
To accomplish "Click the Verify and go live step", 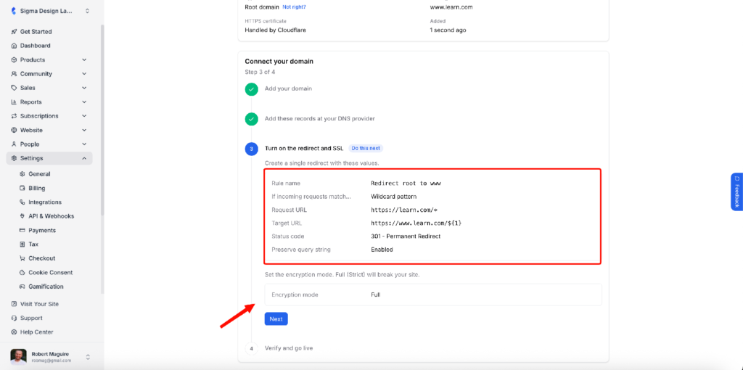I will (289, 348).
